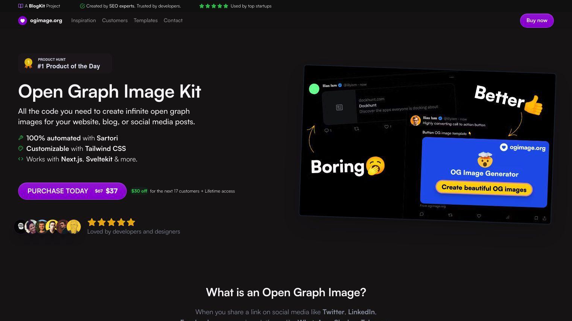Click the gold five-star rating under purchase
Viewport: 572px width, 321px height.
point(111,222)
